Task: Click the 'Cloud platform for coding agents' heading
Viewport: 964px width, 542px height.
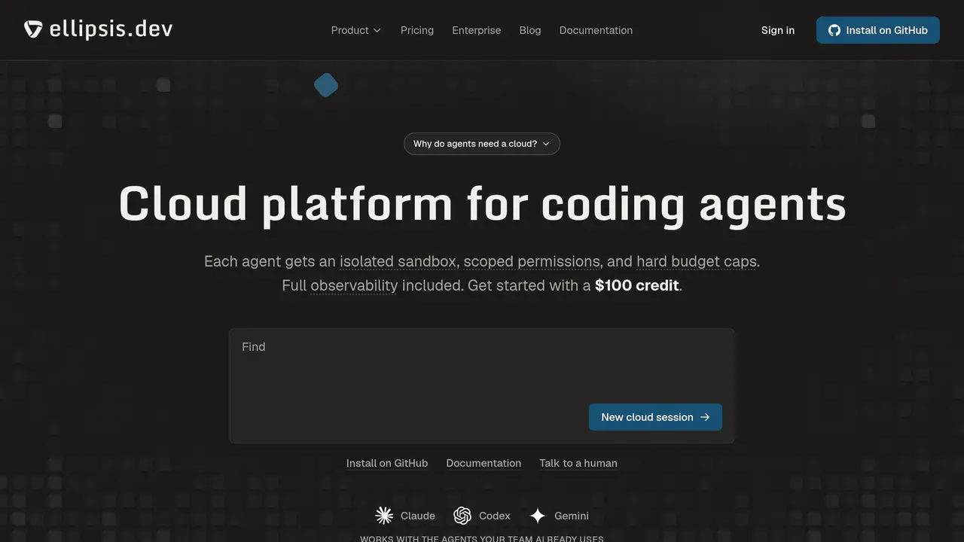Action: coord(482,204)
